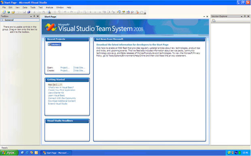Click the Start Debugging play icon

click(91, 12)
